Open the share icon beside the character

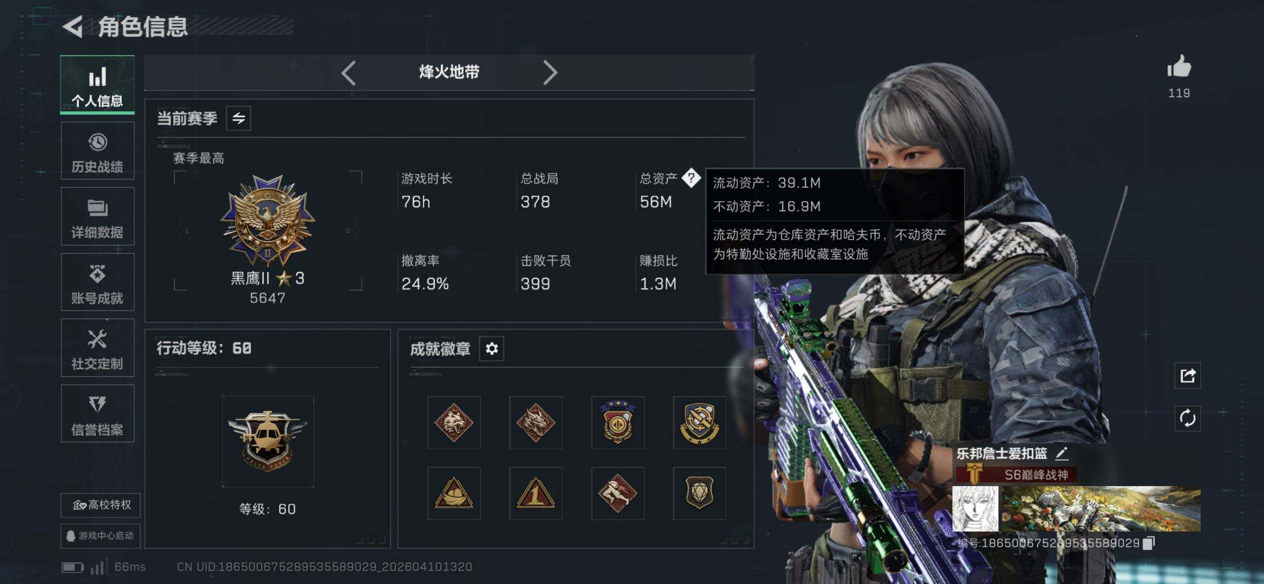pos(1188,375)
